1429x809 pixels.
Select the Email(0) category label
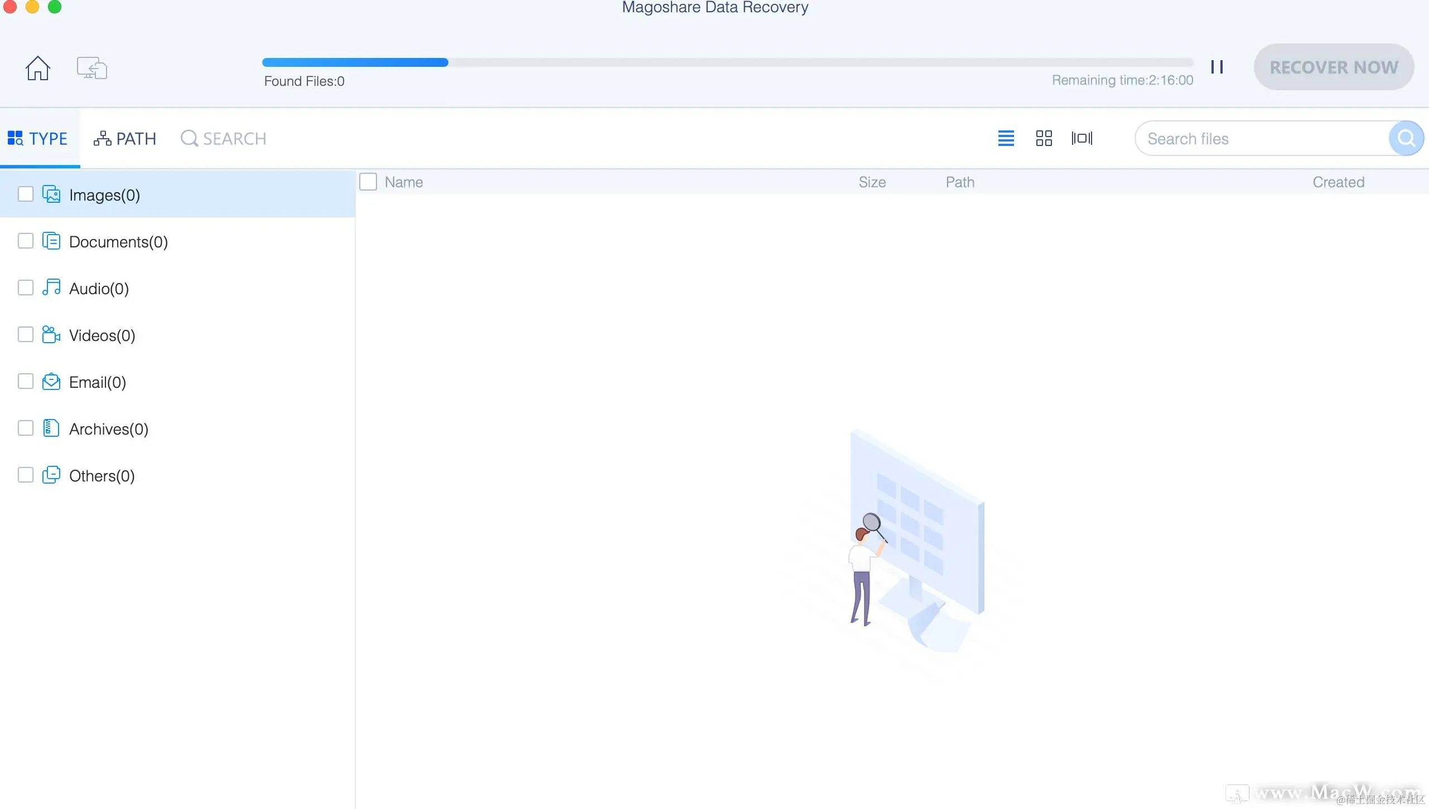click(98, 382)
